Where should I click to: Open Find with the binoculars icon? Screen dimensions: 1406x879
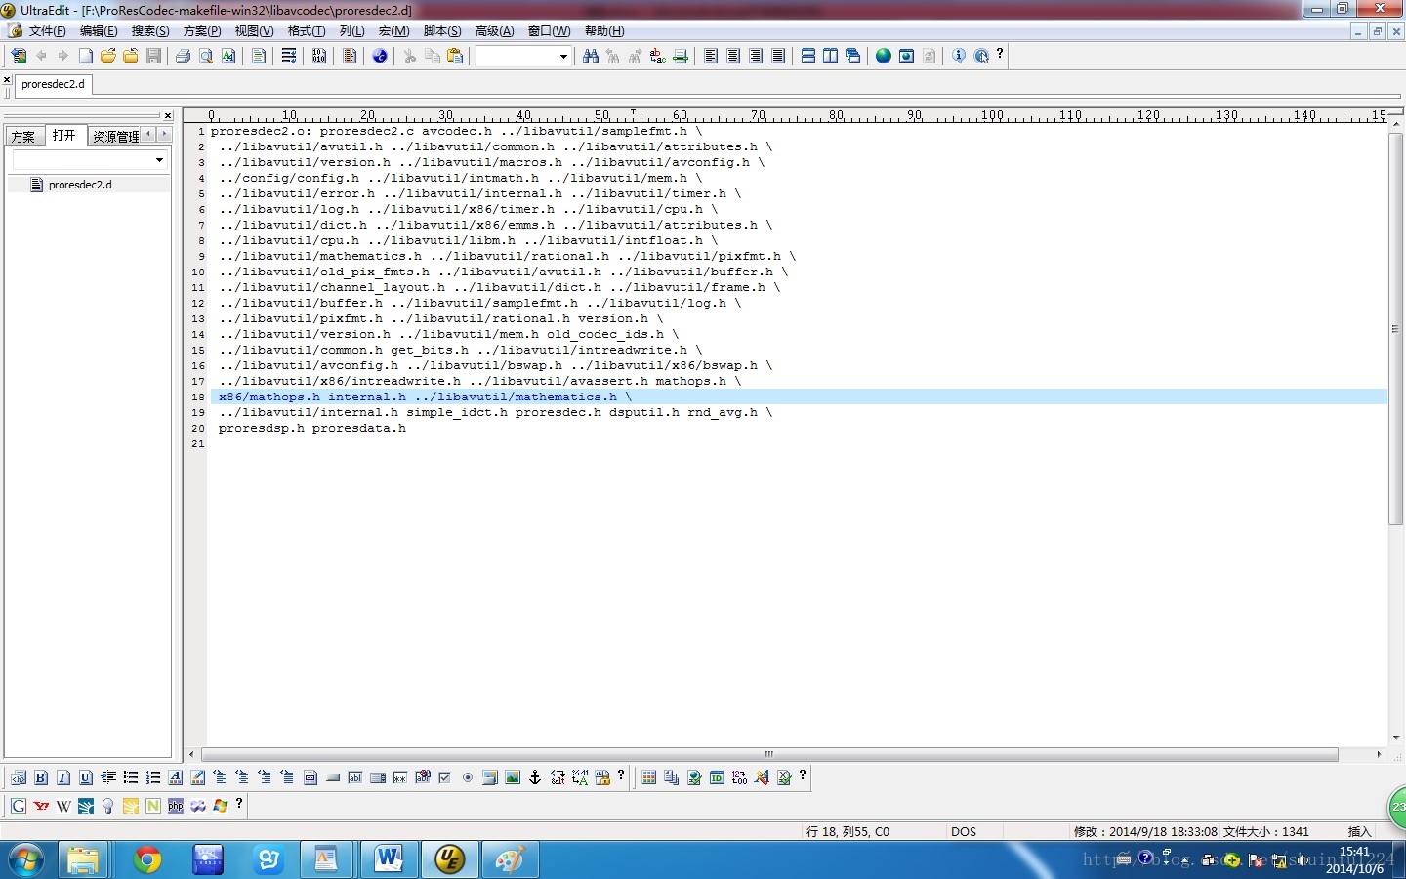591,56
